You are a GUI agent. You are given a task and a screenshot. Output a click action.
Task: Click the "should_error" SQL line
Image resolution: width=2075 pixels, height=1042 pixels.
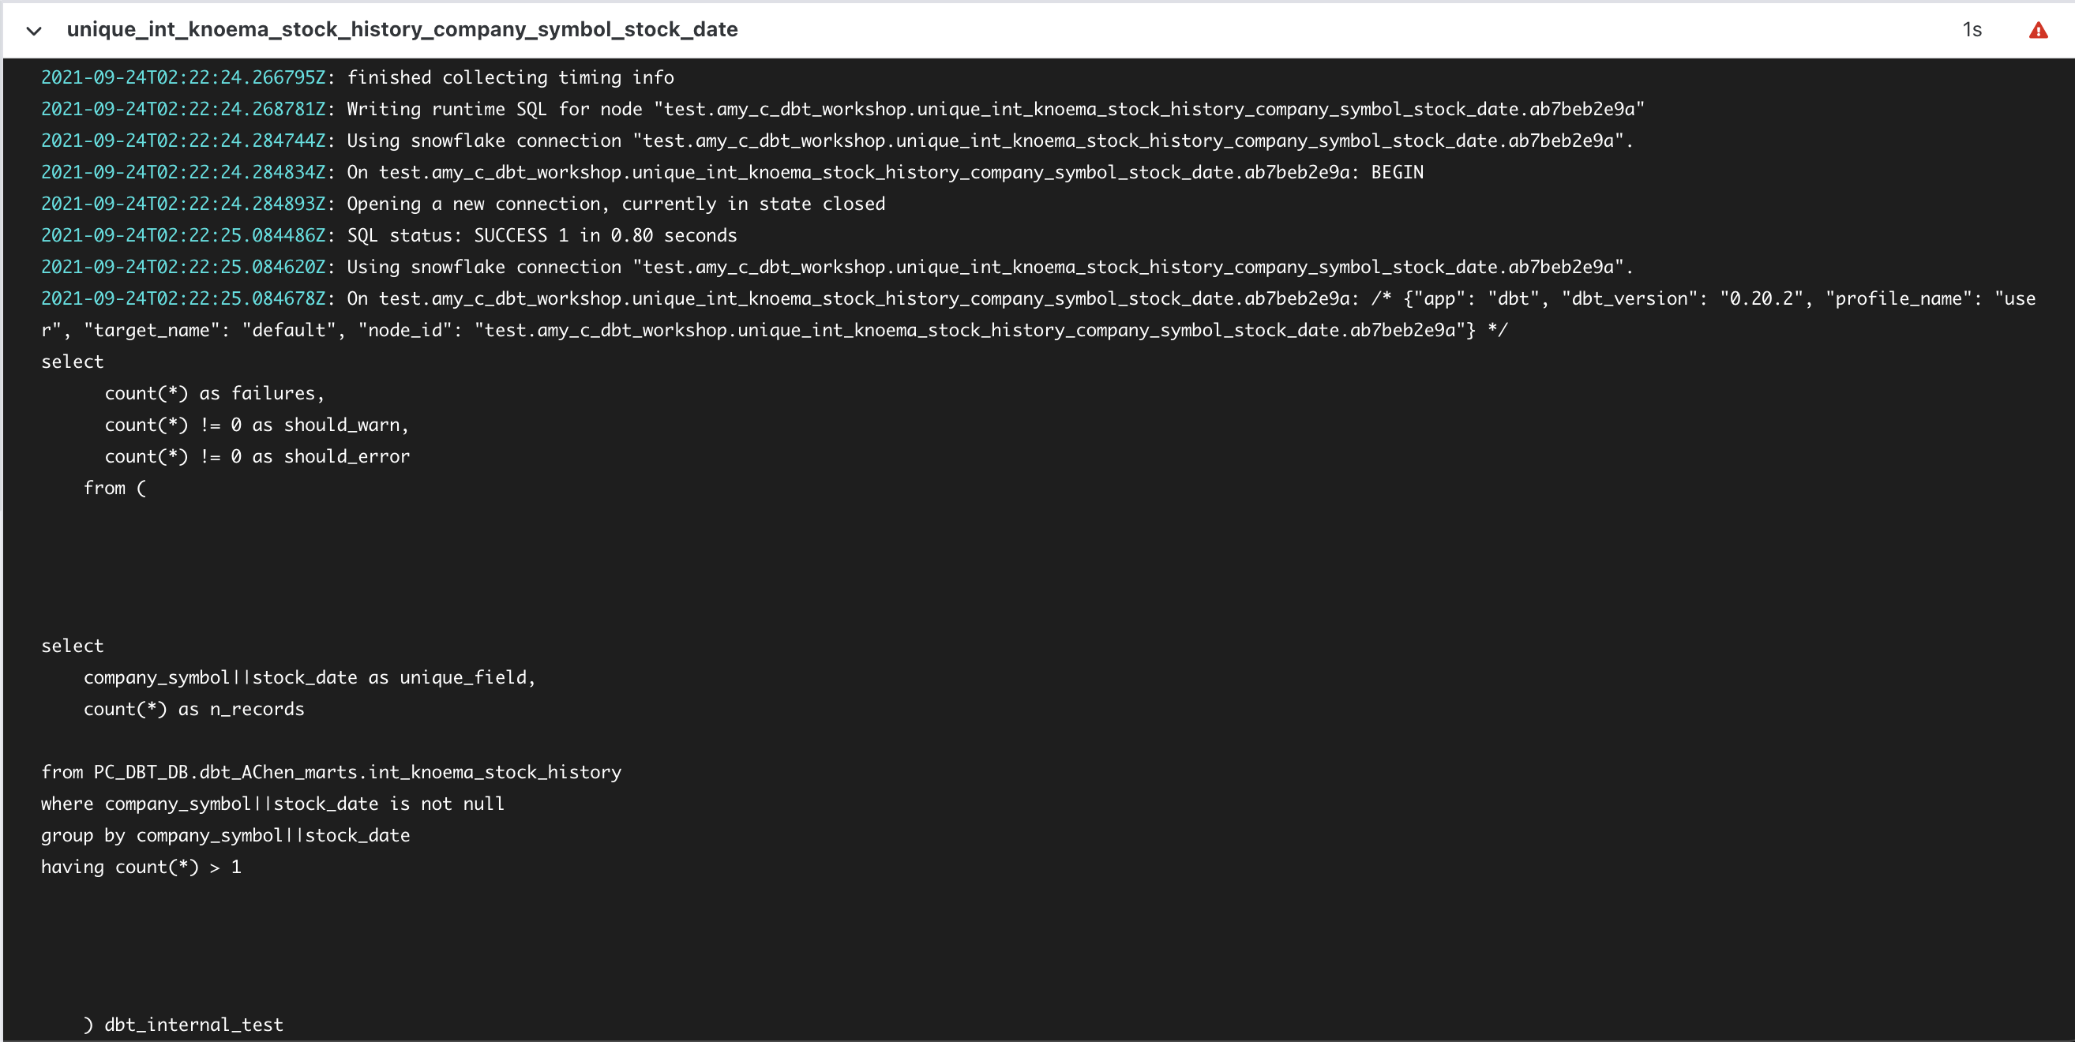257,455
